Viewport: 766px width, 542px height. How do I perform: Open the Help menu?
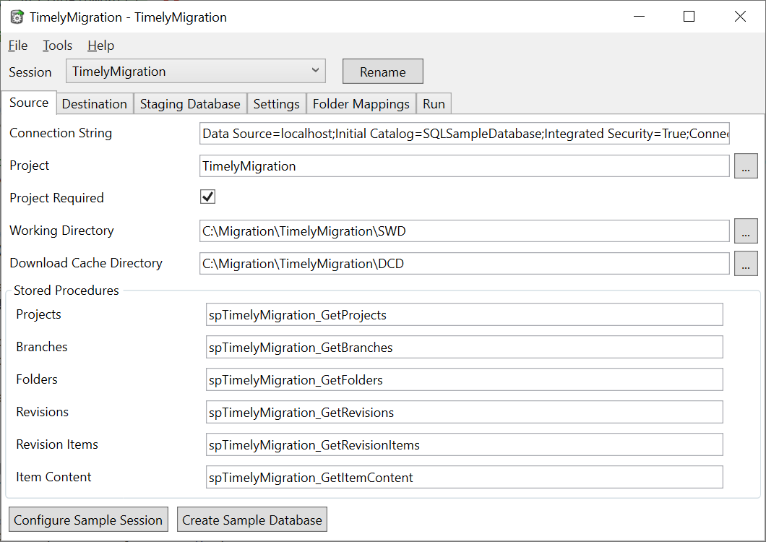(100, 46)
